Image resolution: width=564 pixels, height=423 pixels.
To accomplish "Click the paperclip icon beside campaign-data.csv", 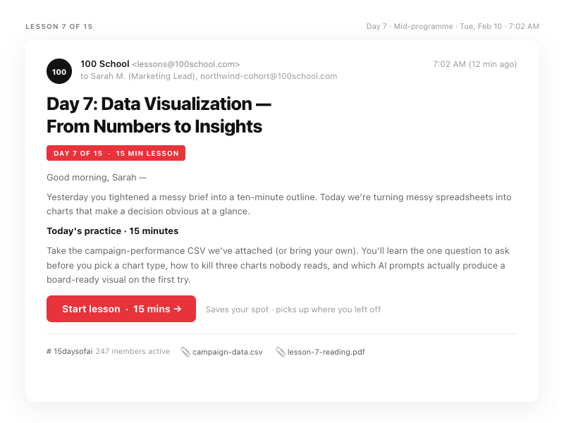I will 185,352.
